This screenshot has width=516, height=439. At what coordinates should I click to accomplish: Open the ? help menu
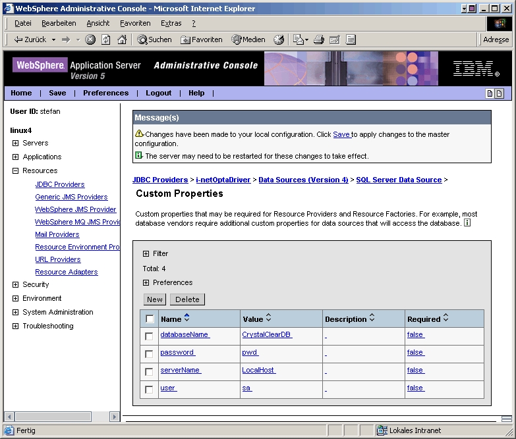tap(194, 23)
